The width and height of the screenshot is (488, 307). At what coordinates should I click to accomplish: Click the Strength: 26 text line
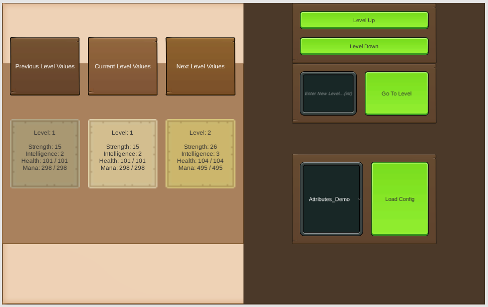click(x=200, y=147)
